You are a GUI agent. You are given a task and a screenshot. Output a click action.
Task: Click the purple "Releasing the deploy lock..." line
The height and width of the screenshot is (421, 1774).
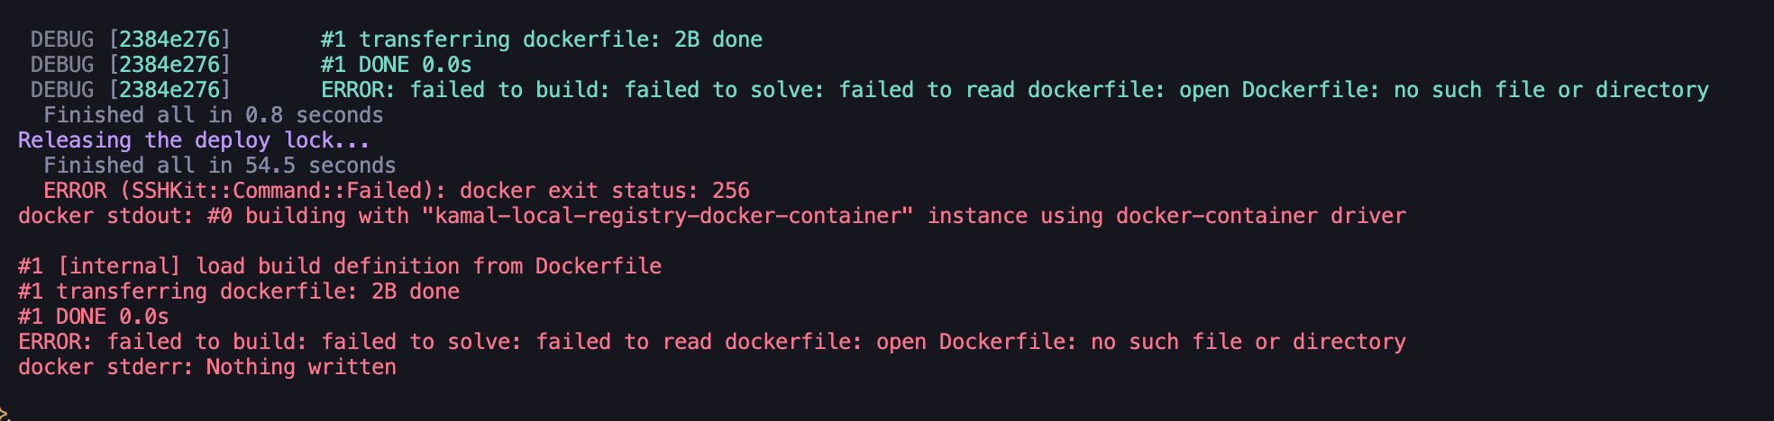coord(193,140)
